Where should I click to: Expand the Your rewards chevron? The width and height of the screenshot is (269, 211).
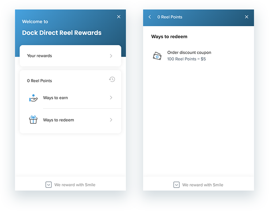[x=111, y=56]
